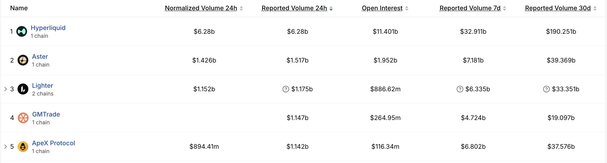Screen dimensions: 607x163
Task: Click help icon beside Lighter's $1.175b volume
Action: coord(286,89)
